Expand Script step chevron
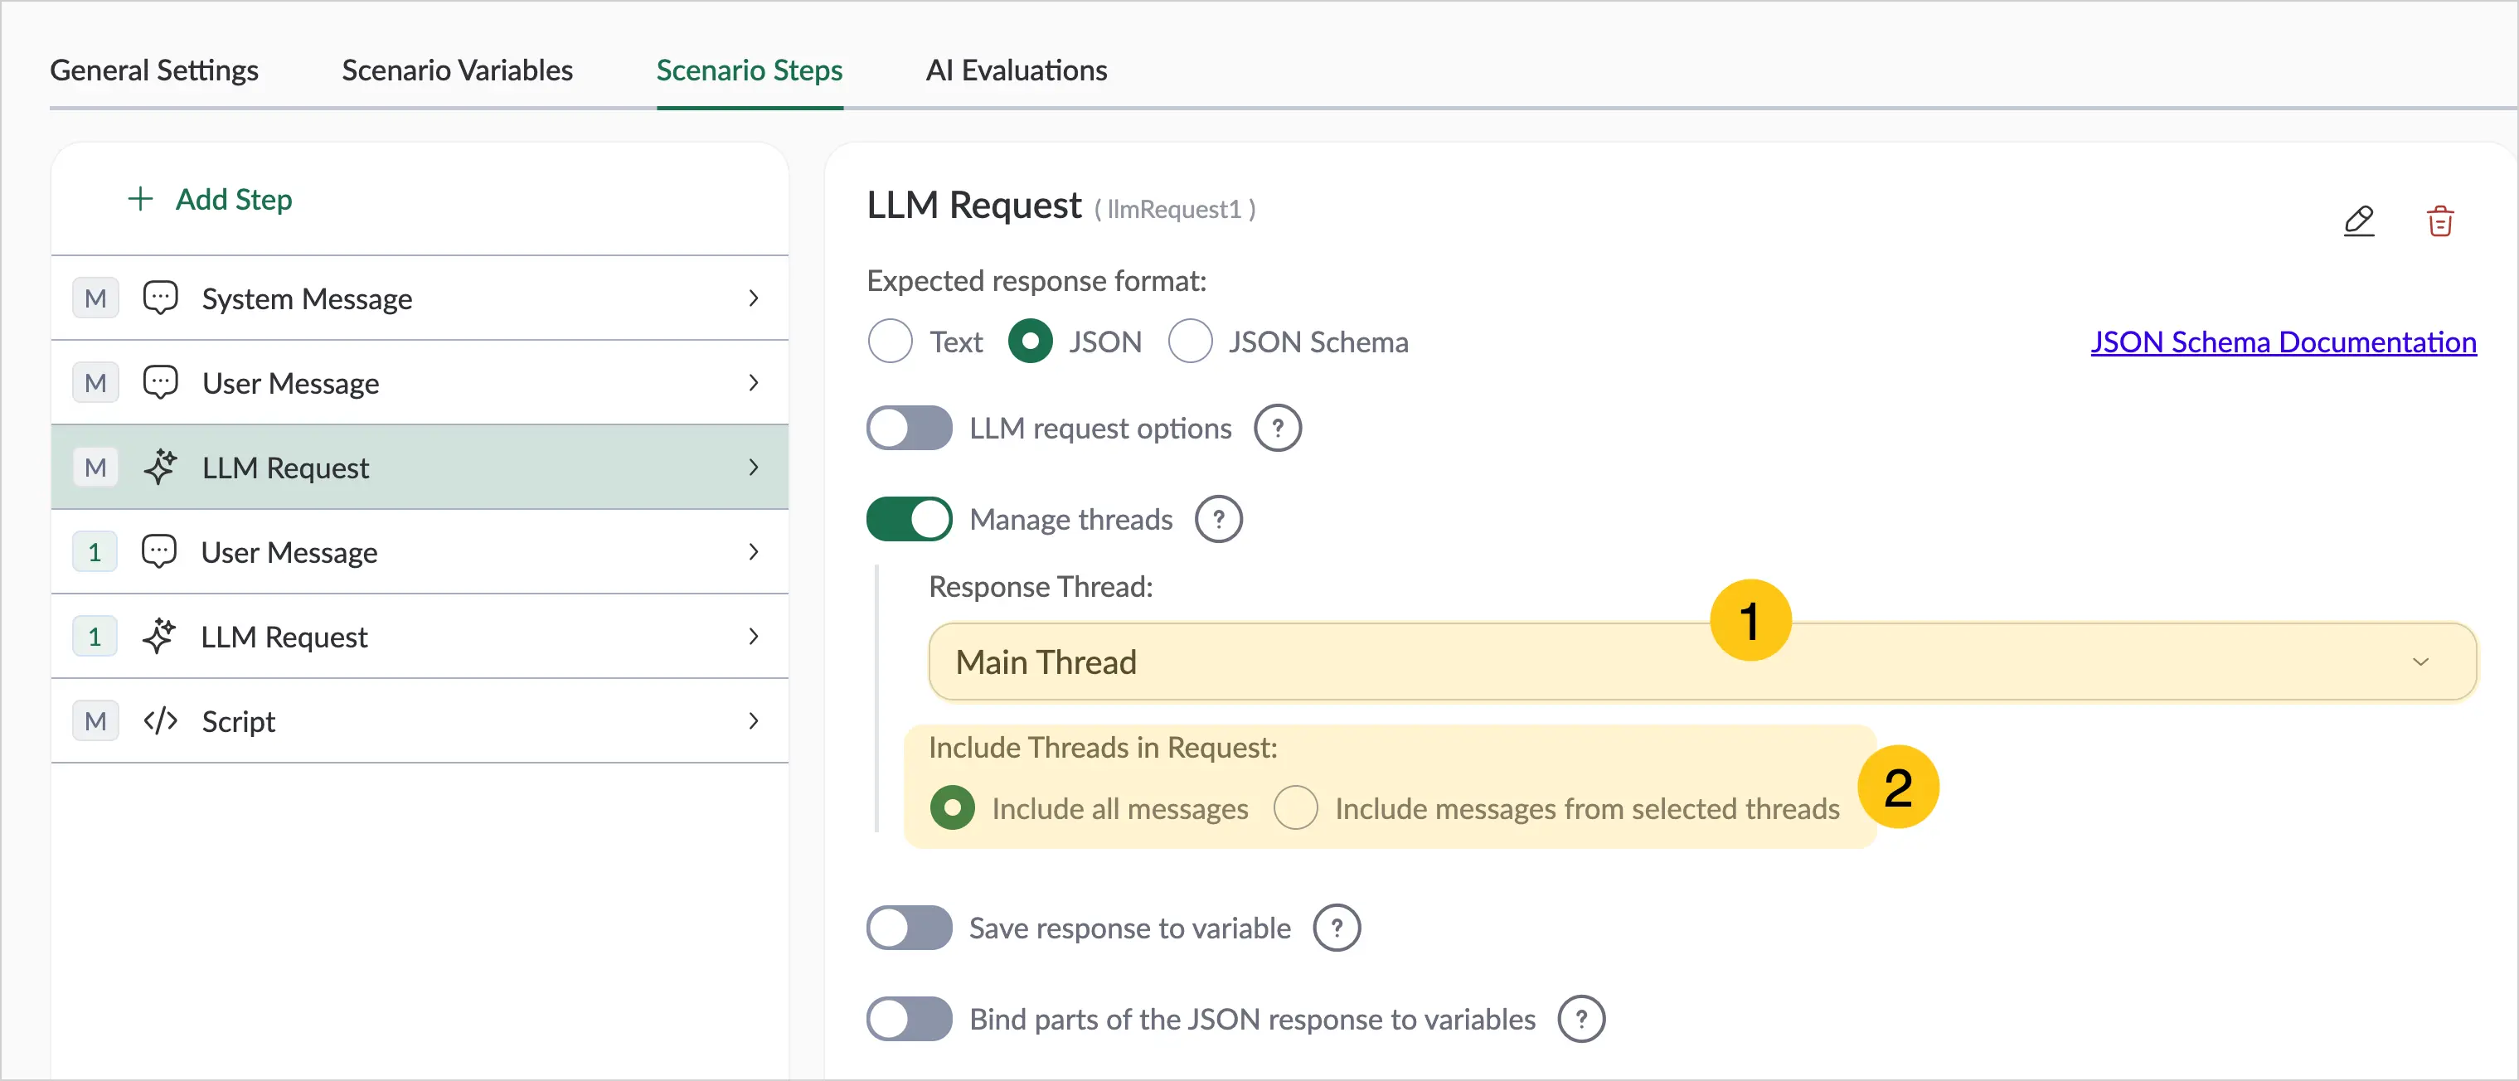The width and height of the screenshot is (2519, 1081). click(x=753, y=721)
